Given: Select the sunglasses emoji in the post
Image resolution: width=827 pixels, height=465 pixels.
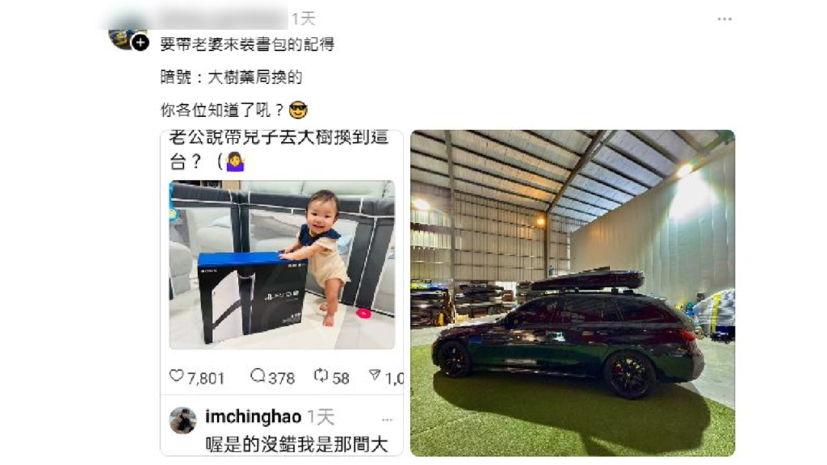Looking at the screenshot, I should tap(298, 110).
